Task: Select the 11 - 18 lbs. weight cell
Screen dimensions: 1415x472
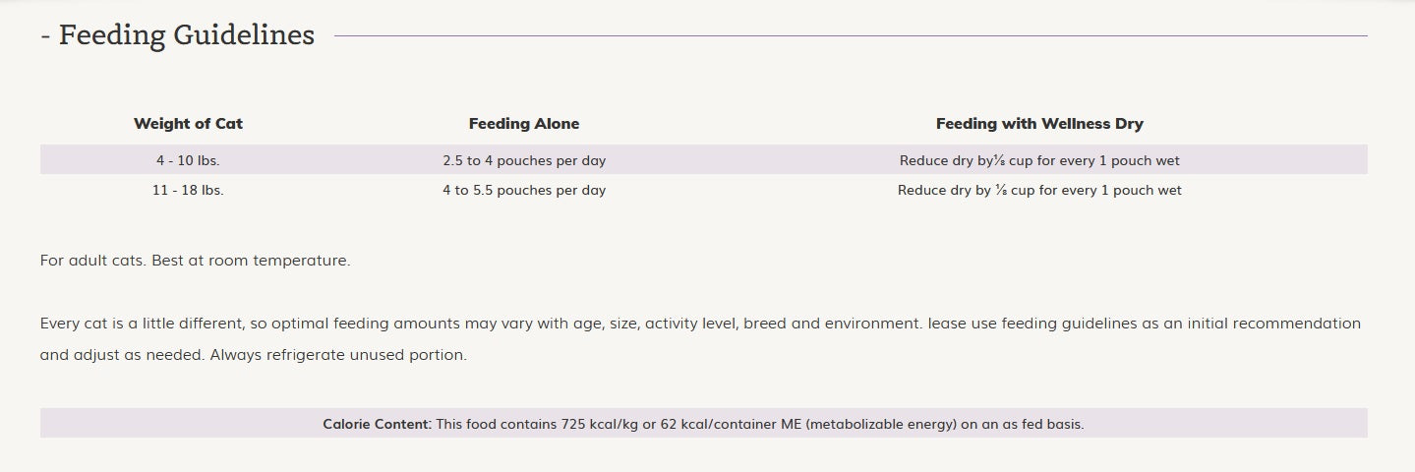Action: point(188,190)
